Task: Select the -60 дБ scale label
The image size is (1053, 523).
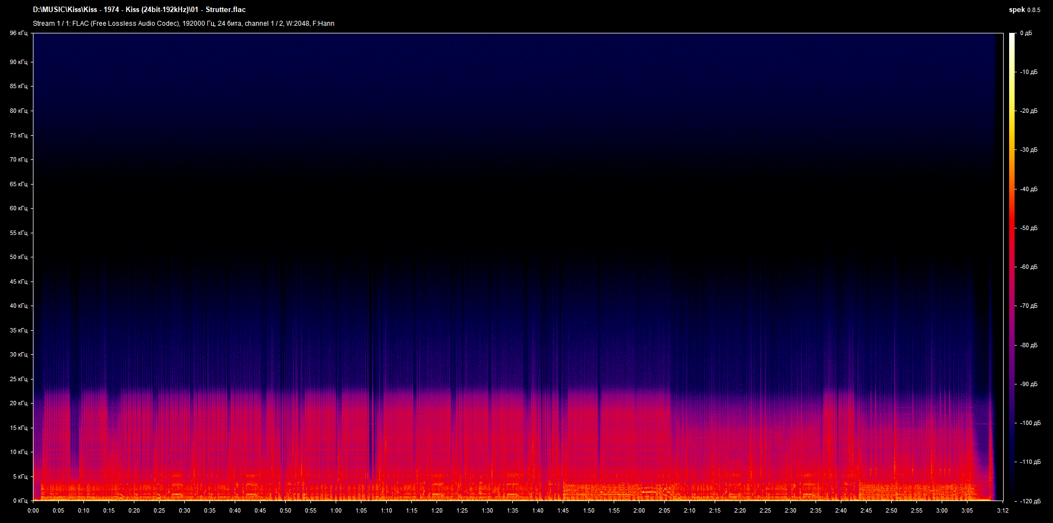Action: (x=1028, y=267)
